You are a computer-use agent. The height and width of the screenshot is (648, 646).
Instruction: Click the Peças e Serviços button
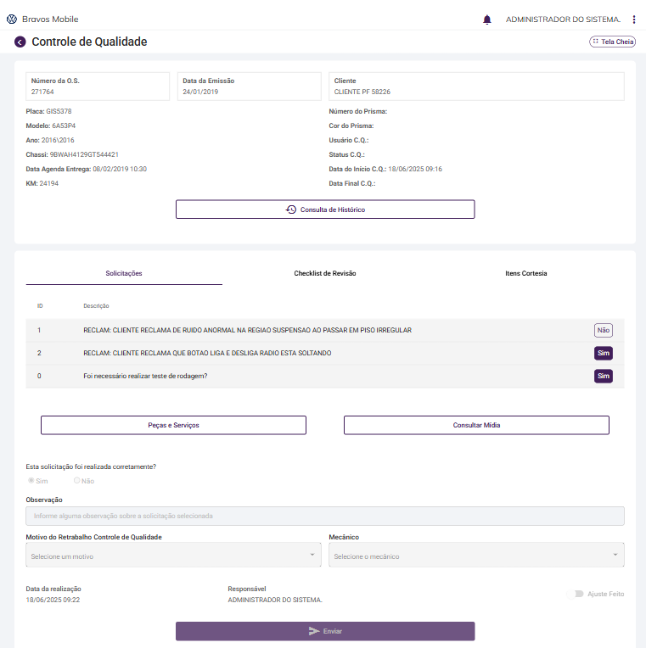(x=173, y=425)
